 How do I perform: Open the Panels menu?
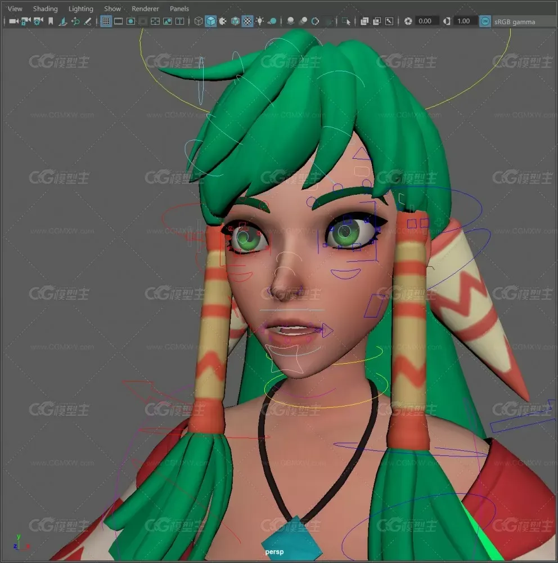(179, 8)
